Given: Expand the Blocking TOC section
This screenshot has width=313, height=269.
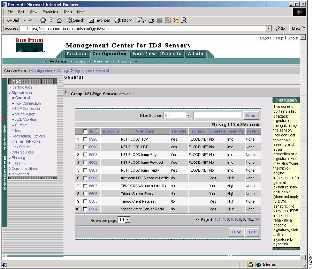Looking at the screenshot, I should pos(9,158).
